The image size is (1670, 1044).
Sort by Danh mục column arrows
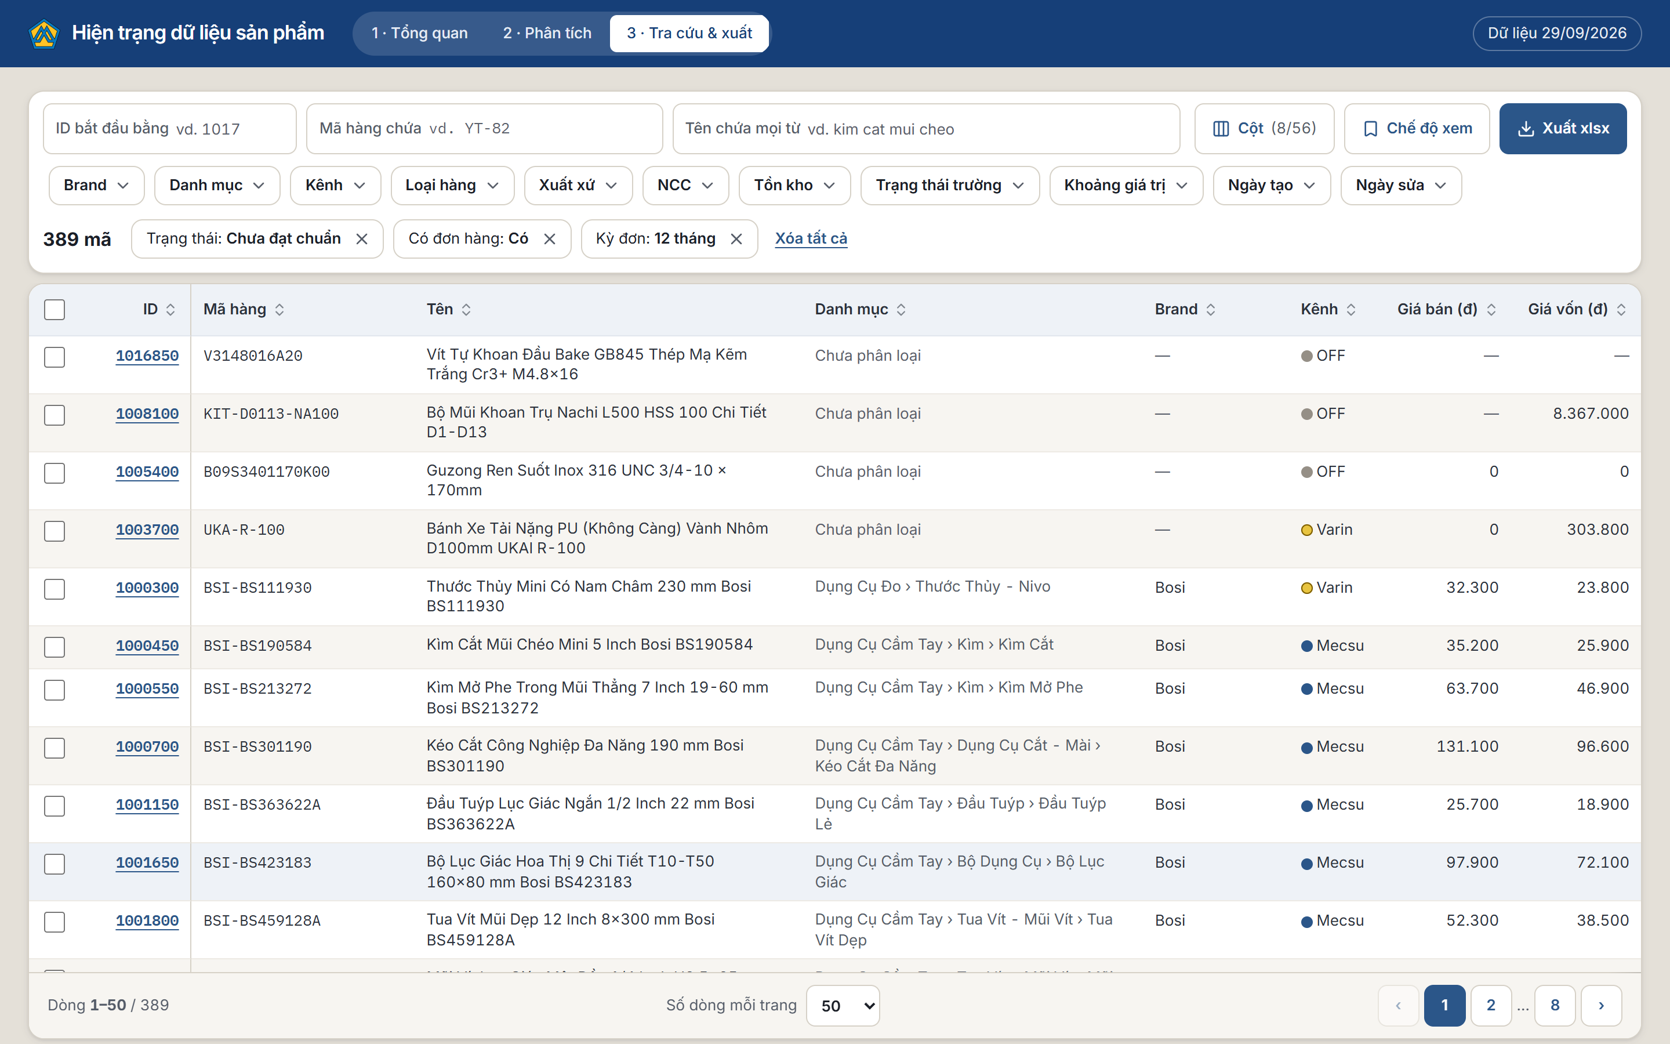(x=901, y=309)
